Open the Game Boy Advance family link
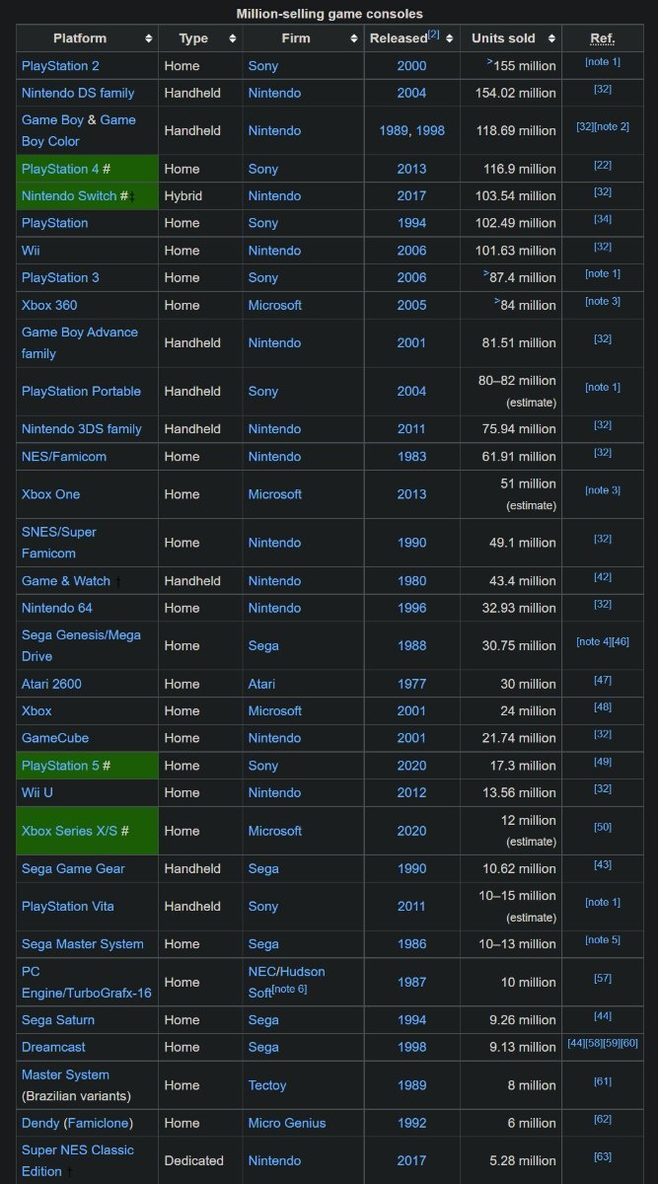The height and width of the screenshot is (1184, 658). (80, 342)
